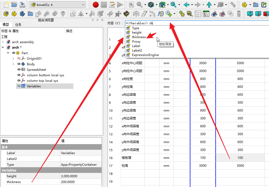Image resolution: width=269 pixels, height=187 pixels.
Task: Collapse the Part tree node
Action: click(x=8, y=53)
